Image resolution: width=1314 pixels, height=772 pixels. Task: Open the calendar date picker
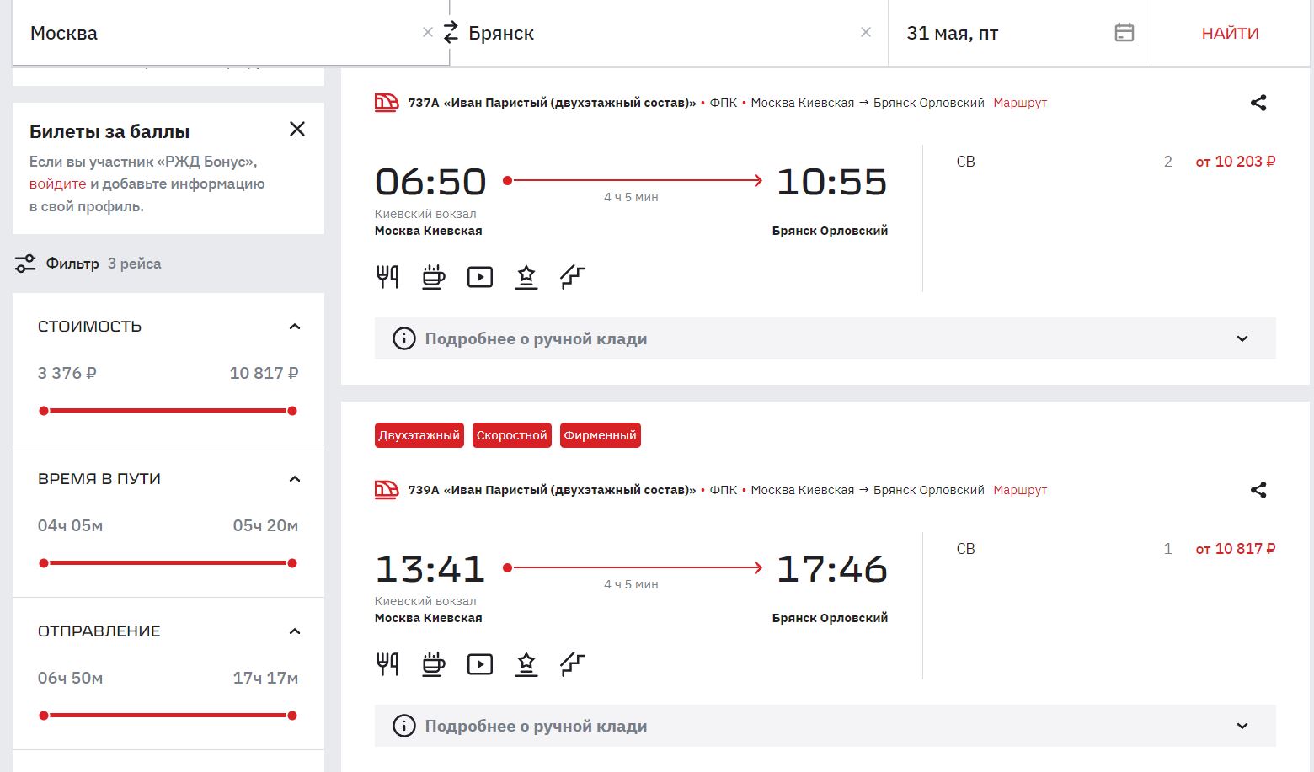tap(1124, 33)
